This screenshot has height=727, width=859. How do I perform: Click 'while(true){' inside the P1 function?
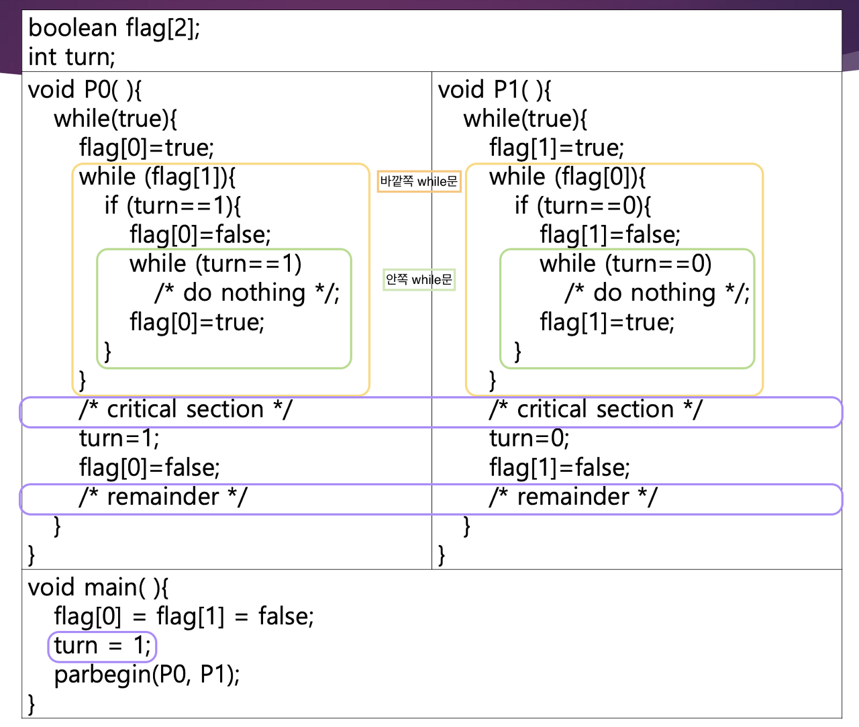point(525,119)
